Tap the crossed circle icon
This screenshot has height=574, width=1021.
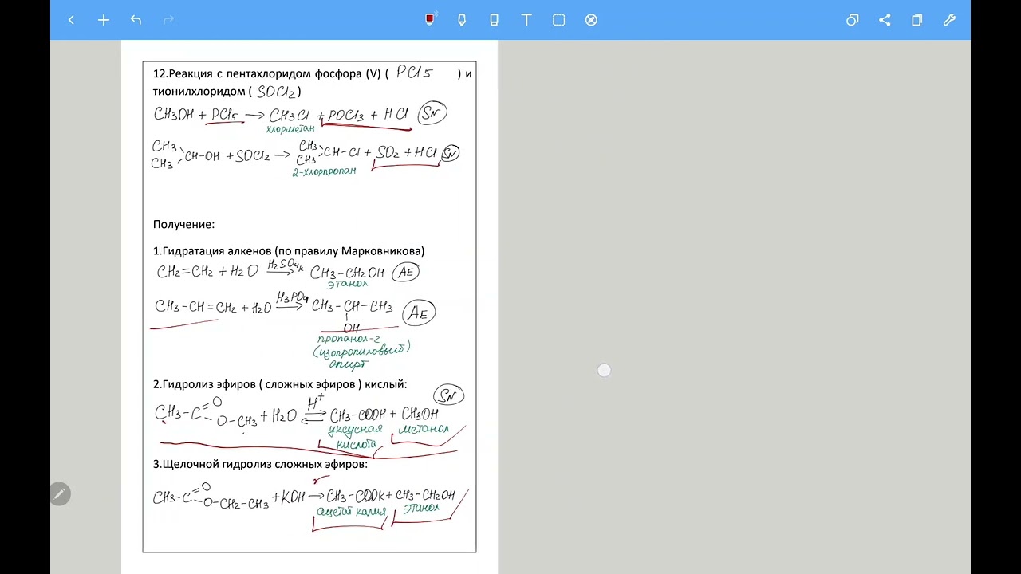point(591,20)
